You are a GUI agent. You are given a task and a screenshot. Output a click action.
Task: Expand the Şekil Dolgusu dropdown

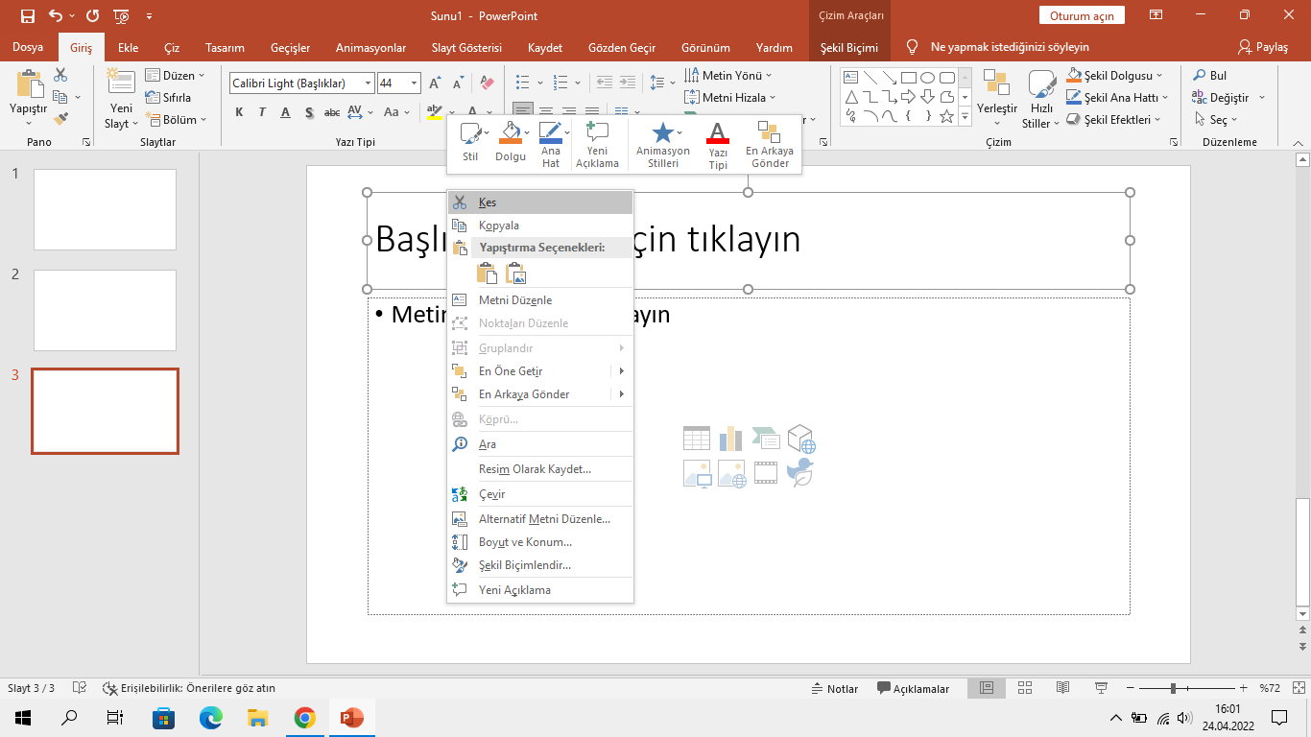click(x=1158, y=76)
